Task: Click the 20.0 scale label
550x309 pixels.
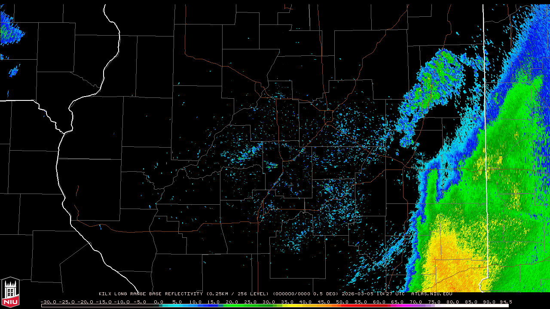Action: pos(232,302)
